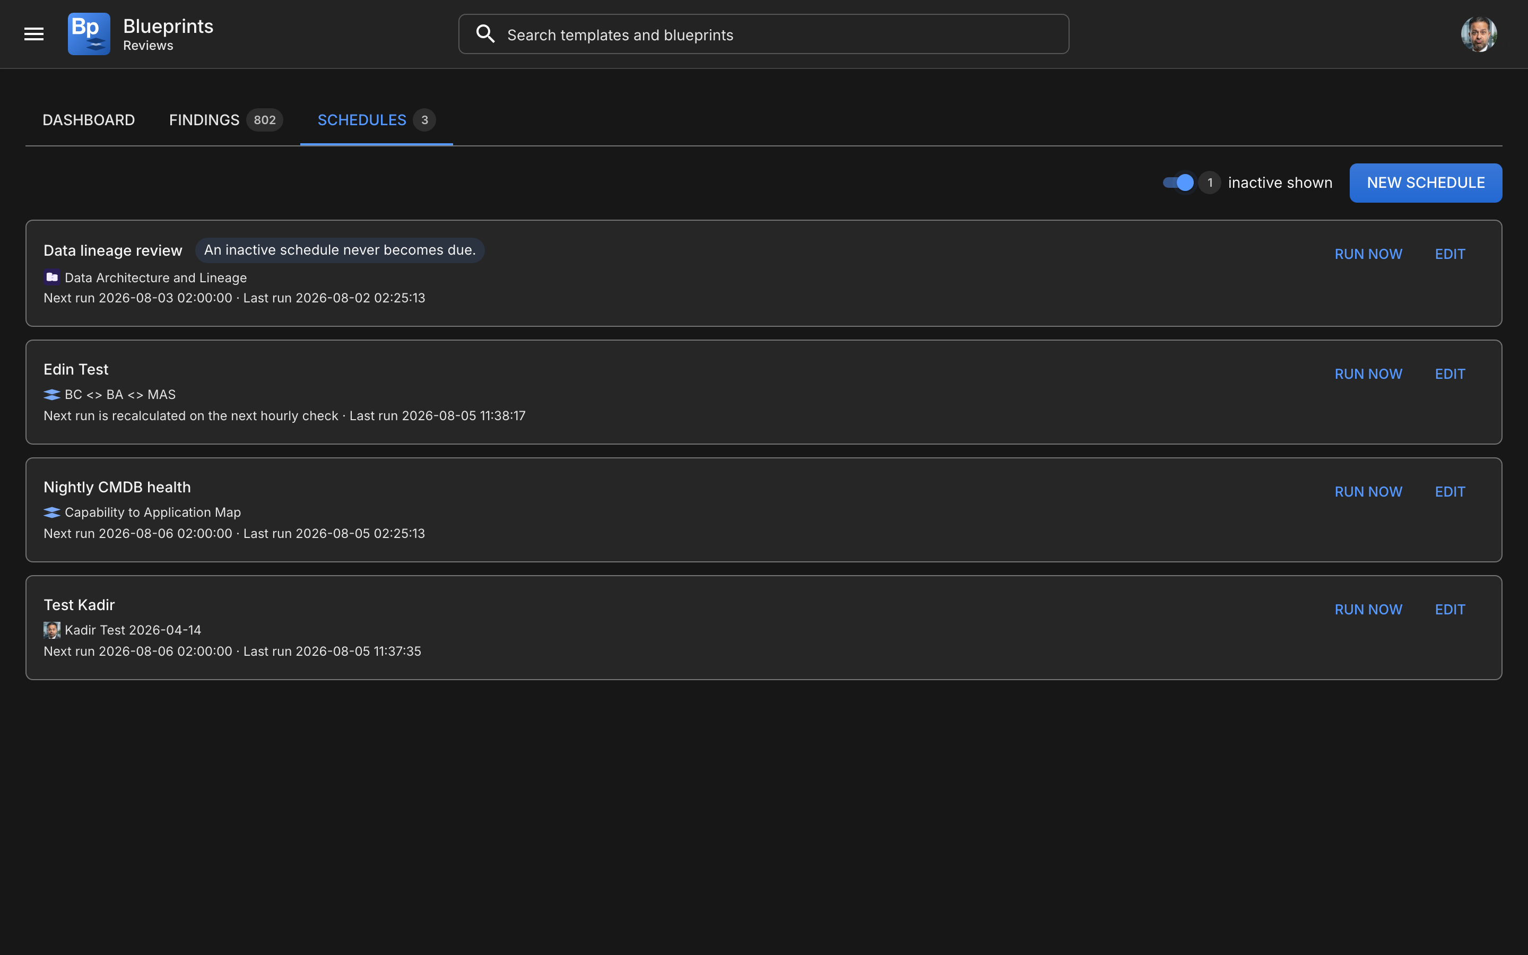Select the Schedules tab
The height and width of the screenshot is (955, 1528).
coord(376,120)
